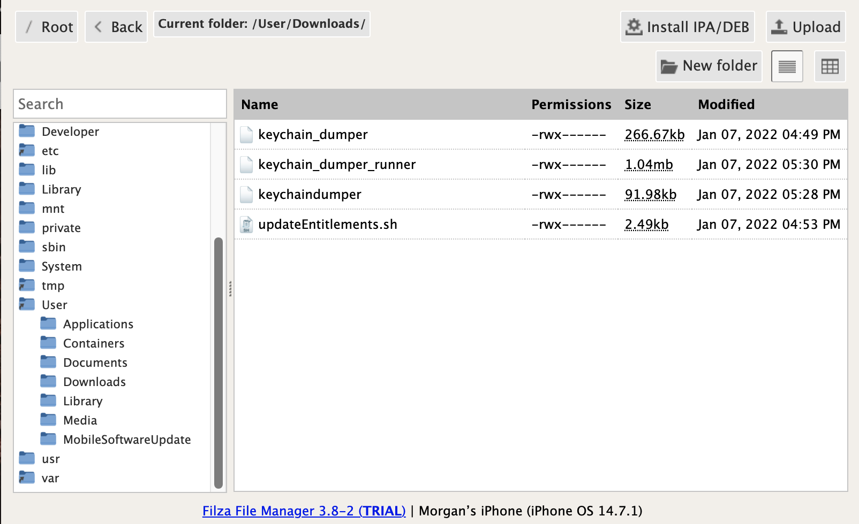Screen dimensions: 859x524
Task: Click the Applications folder icon
Action: (48, 323)
